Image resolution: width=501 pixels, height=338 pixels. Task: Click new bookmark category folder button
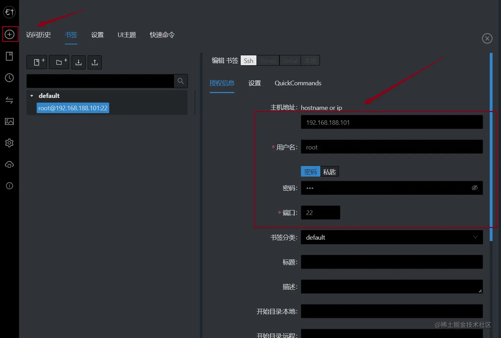[59, 62]
